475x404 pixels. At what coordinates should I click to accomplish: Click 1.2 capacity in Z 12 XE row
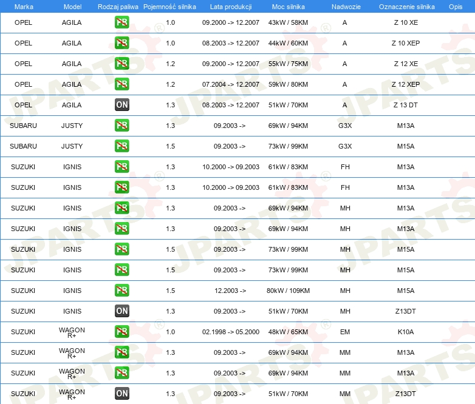coord(171,64)
